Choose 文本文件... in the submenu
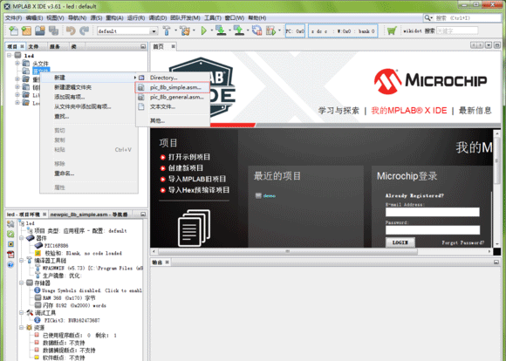Image resolution: width=506 pixels, height=361 pixels. click(173, 106)
